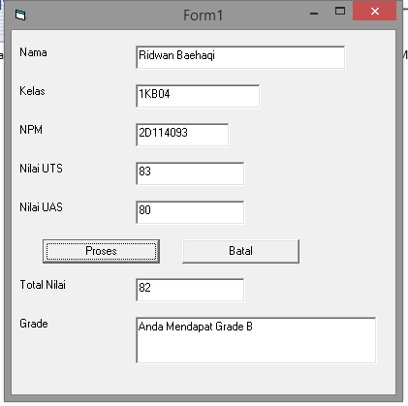Maximize the Form1 window

pos(340,12)
